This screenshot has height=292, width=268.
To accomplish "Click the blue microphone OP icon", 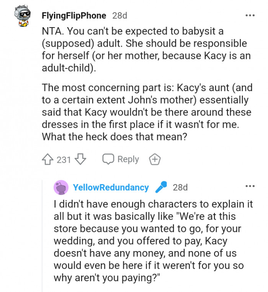I will (160, 188).
